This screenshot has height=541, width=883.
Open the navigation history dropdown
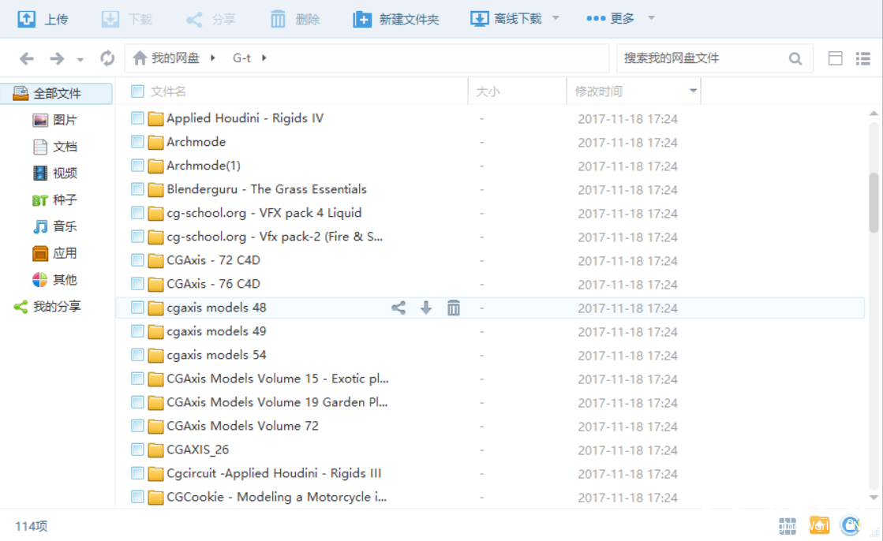click(x=80, y=60)
